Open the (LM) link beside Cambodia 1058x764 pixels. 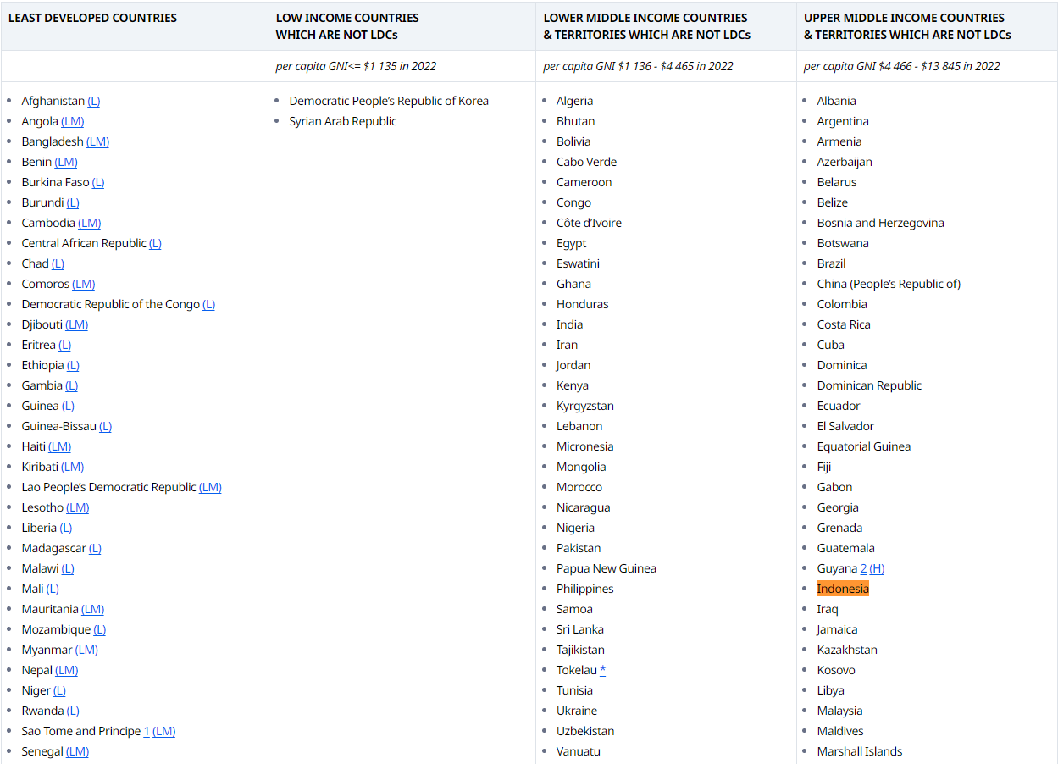(x=90, y=223)
